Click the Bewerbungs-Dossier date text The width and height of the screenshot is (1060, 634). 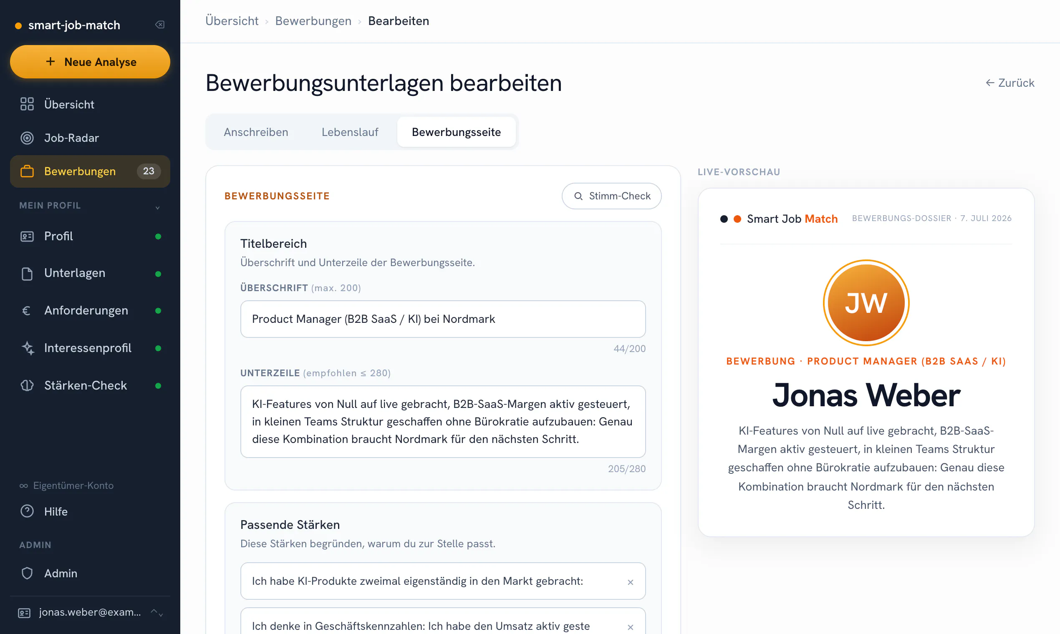tap(932, 218)
